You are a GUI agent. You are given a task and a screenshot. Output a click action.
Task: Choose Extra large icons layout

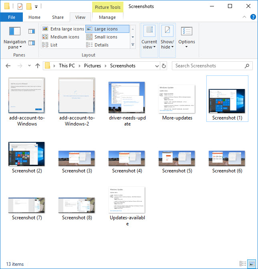[63, 29]
